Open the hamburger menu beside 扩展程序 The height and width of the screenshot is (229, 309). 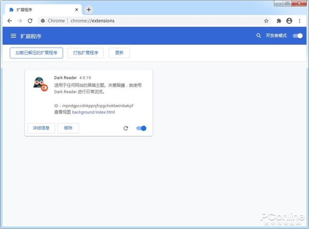click(13, 36)
